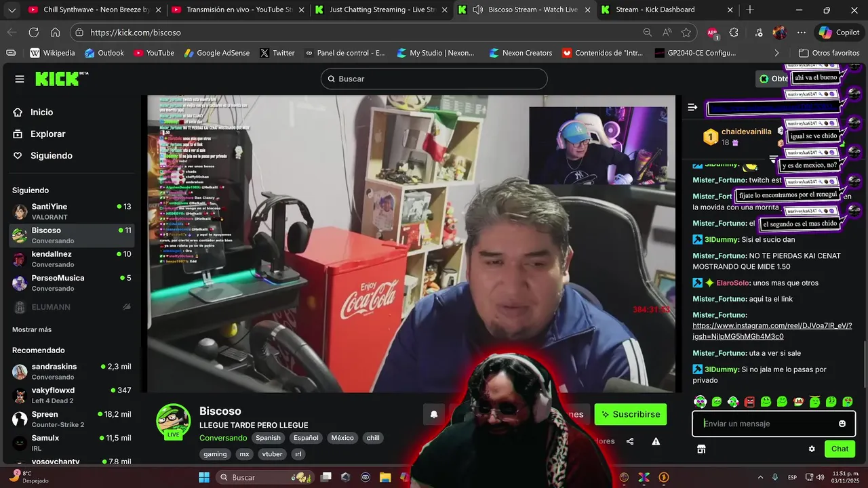
Task: Toggle stream notifications bell
Action: (x=434, y=415)
